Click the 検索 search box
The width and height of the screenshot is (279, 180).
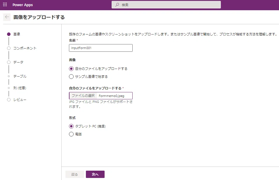pos(166,5)
